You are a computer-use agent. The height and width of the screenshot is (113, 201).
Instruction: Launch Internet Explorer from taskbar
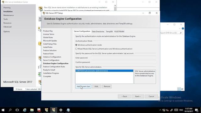click(24, 110)
